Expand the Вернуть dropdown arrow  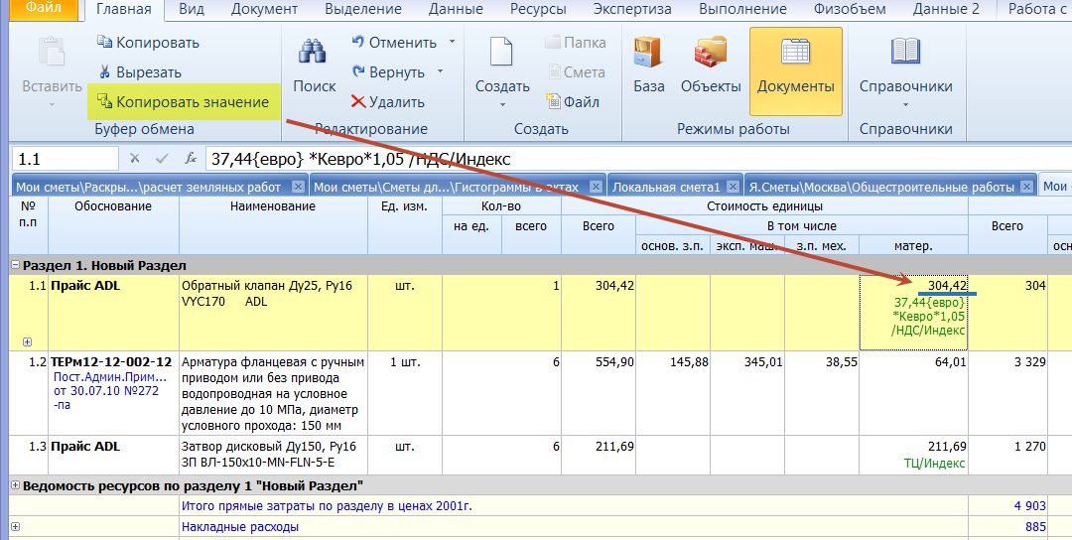(x=441, y=71)
